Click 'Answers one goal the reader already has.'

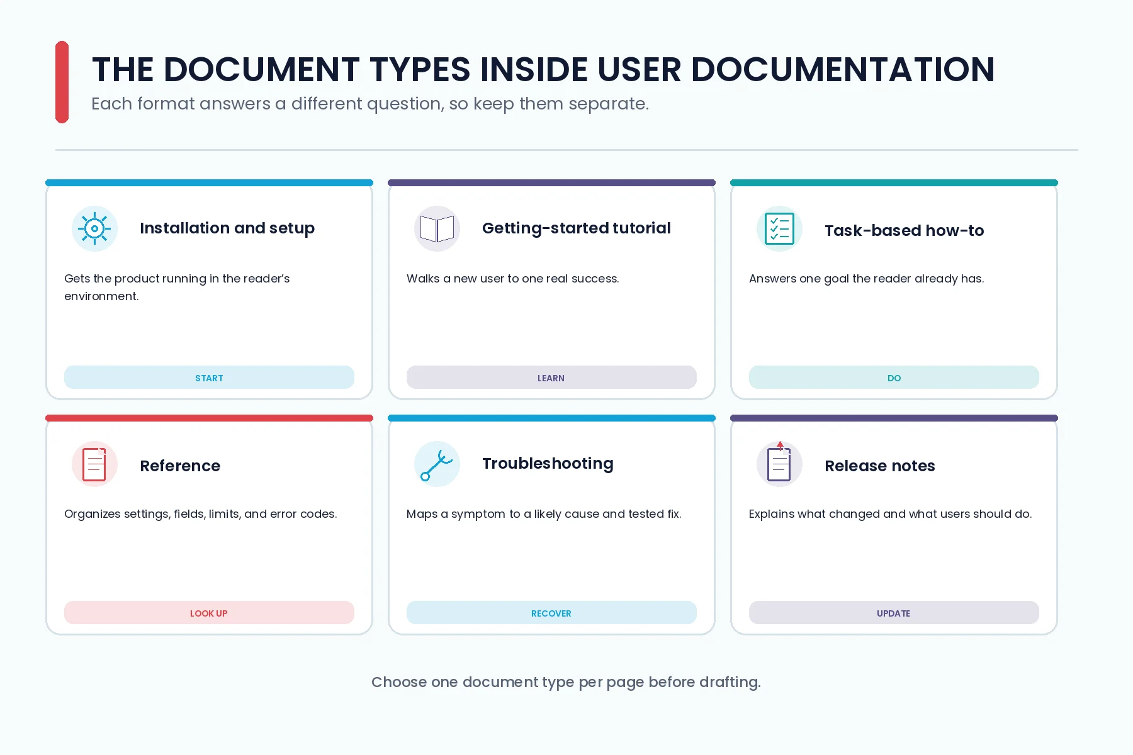coord(867,279)
